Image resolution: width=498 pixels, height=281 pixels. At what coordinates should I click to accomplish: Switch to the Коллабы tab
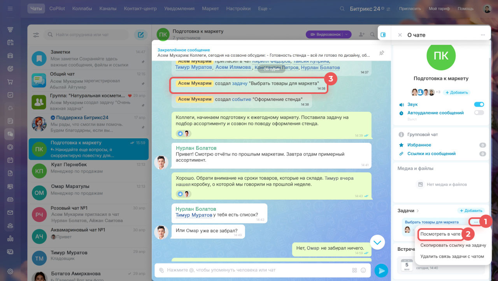pos(81,9)
